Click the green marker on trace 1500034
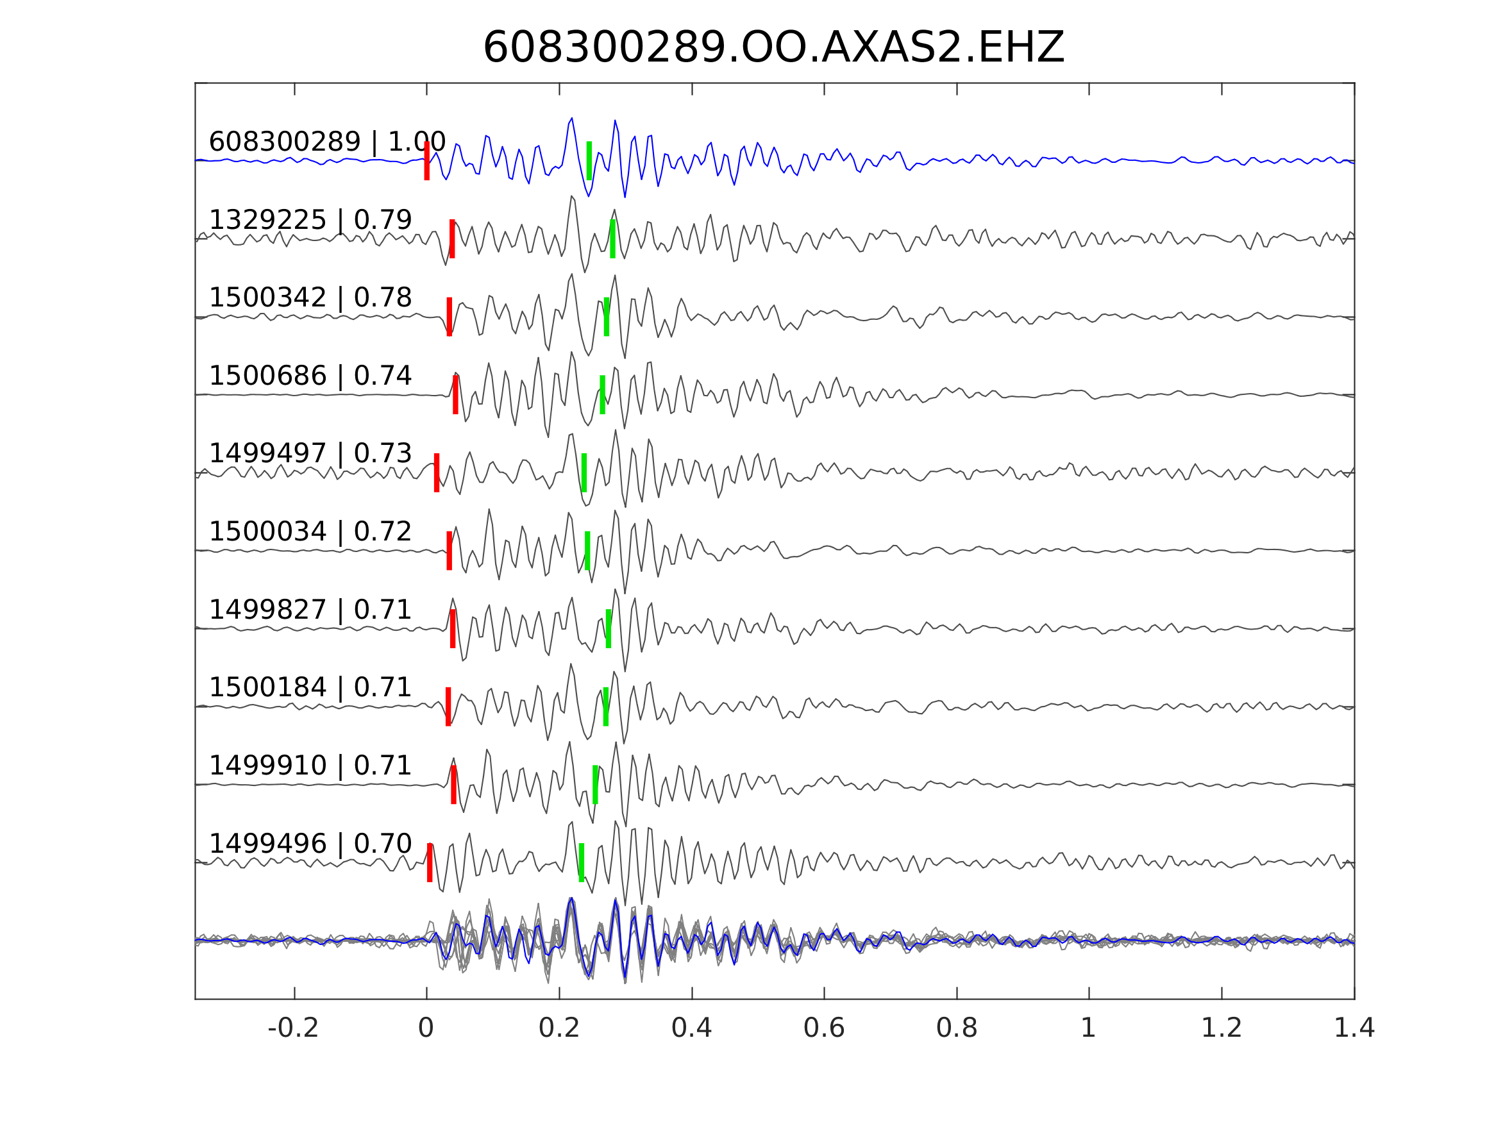The image size is (1496, 1122). coord(588,551)
